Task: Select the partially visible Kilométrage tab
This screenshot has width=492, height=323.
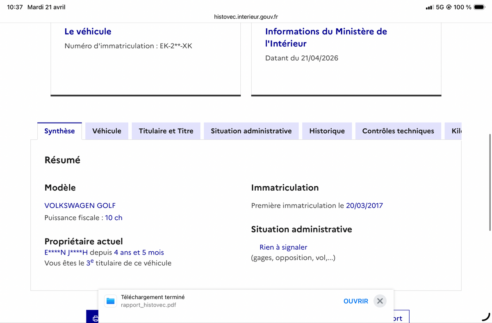Action: [453, 131]
